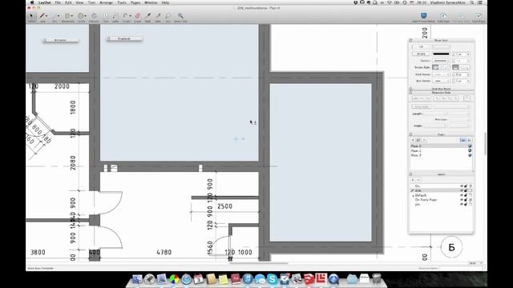Select the pln layer row
Screen dimensions: 513x288
coord(441,204)
